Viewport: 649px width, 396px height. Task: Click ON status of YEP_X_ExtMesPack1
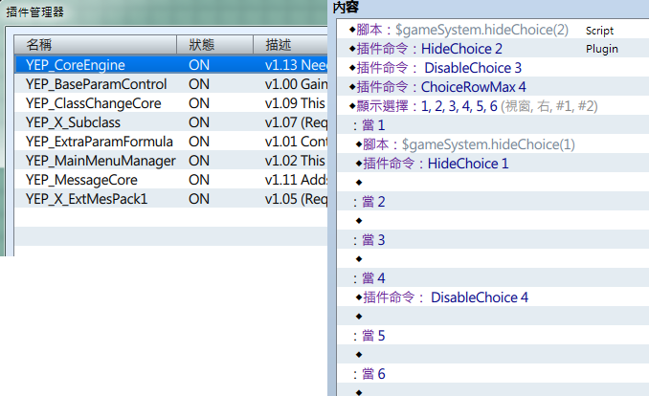199,199
